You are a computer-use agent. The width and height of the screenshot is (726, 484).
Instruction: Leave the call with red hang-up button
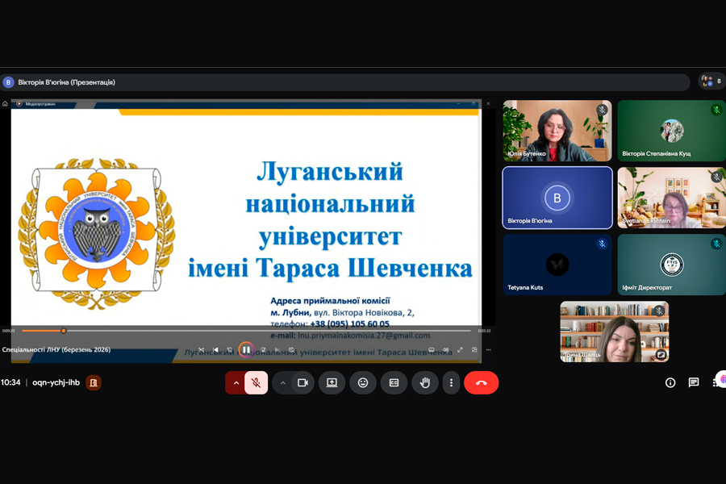[482, 382]
